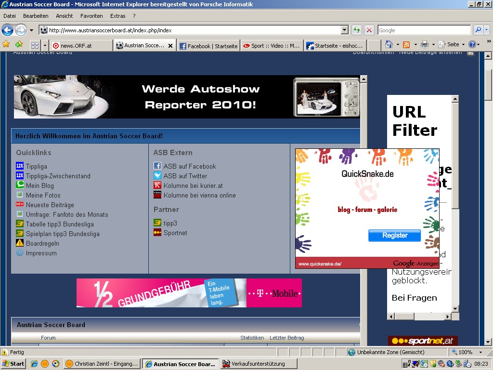This screenshot has width=493, height=370.
Task: Open Spielplan tipp3 Bundesliga link
Action: [63, 234]
